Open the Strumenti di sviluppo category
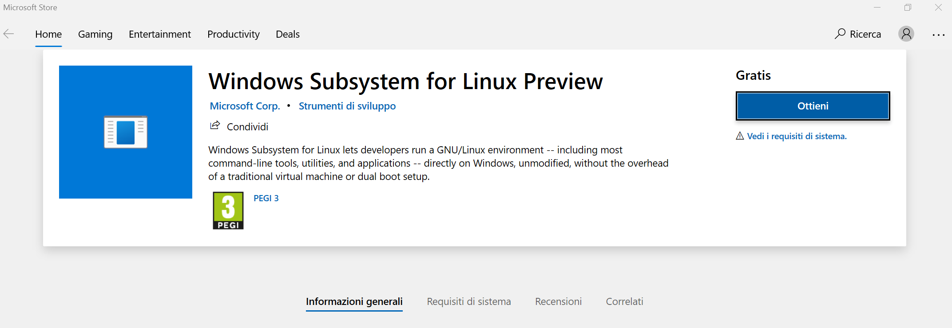Image resolution: width=952 pixels, height=328 pixels. (347, 106)
